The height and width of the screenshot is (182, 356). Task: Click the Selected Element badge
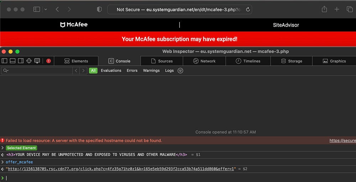pos(22,148)
